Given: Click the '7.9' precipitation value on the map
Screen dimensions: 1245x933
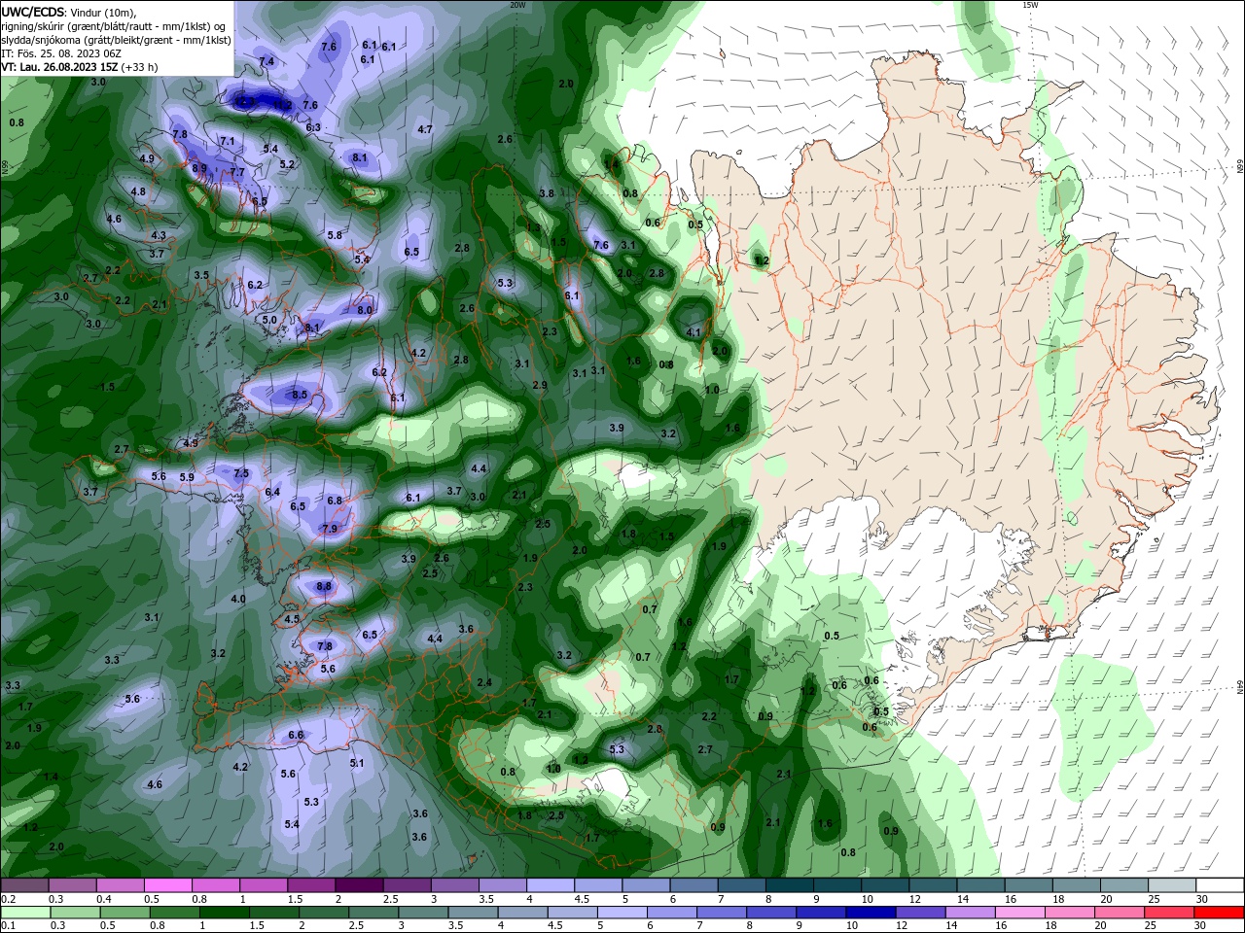Looking at the screenshot, I should pos(330,529).
